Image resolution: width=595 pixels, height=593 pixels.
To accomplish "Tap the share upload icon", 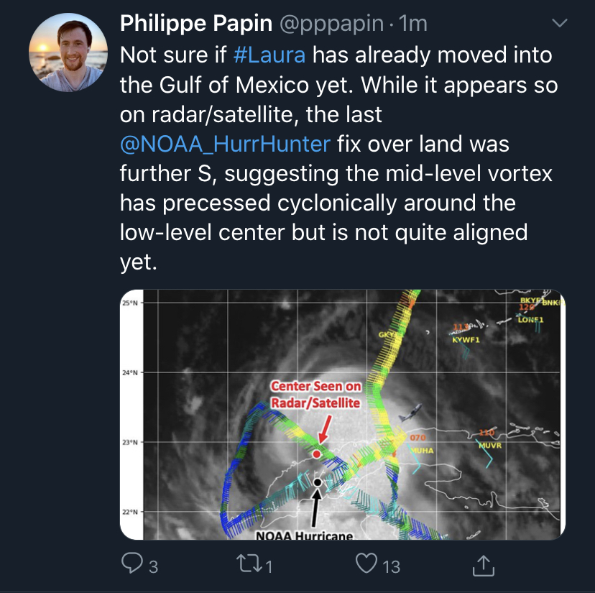I will [x=485, y=564].
